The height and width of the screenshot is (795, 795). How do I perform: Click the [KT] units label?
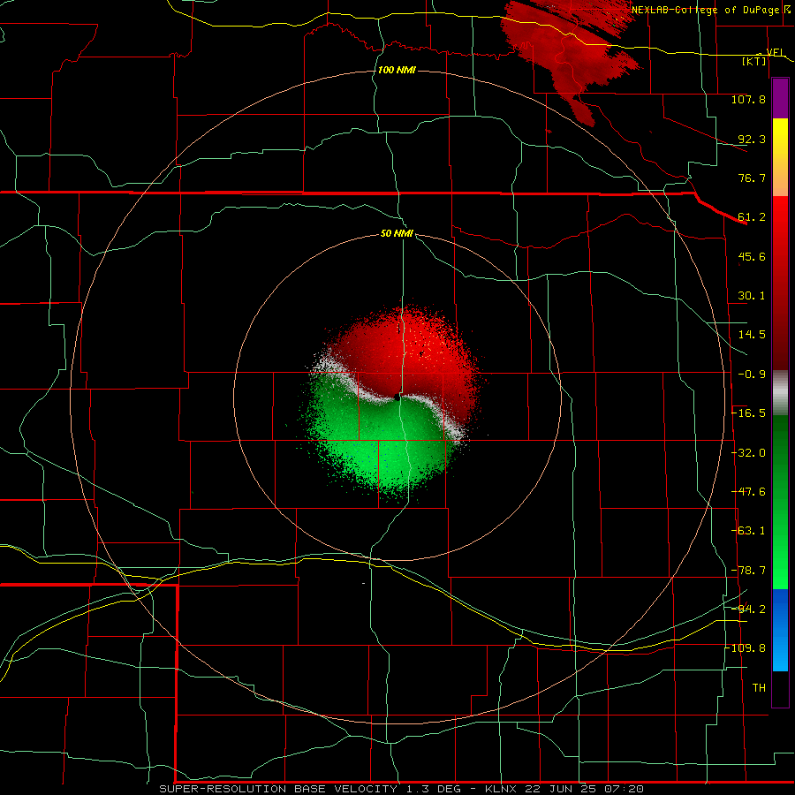point(754,61)
